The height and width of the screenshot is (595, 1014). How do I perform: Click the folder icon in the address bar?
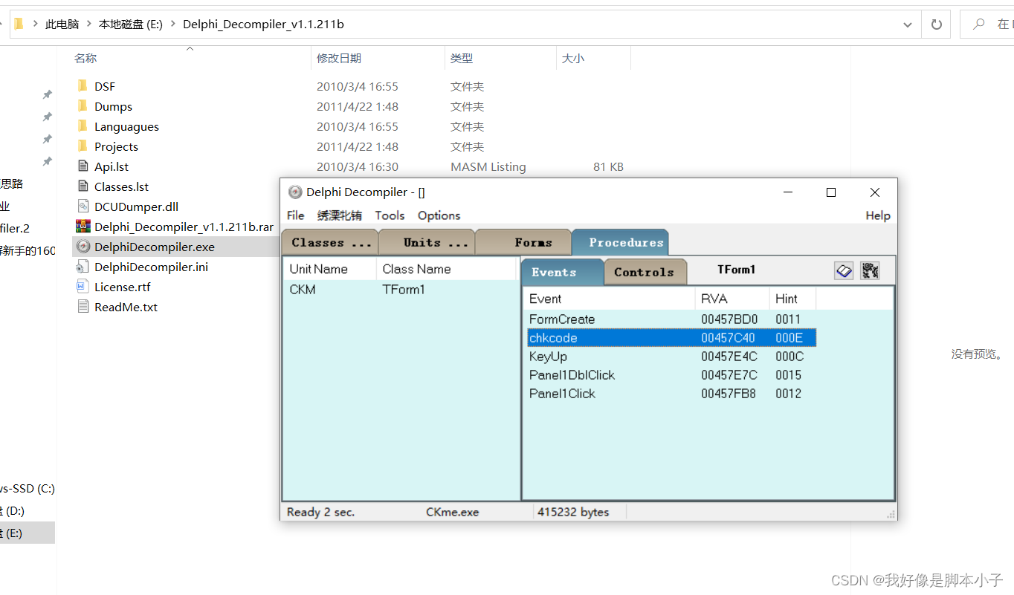pyautogui.click(x=19, y=24)
